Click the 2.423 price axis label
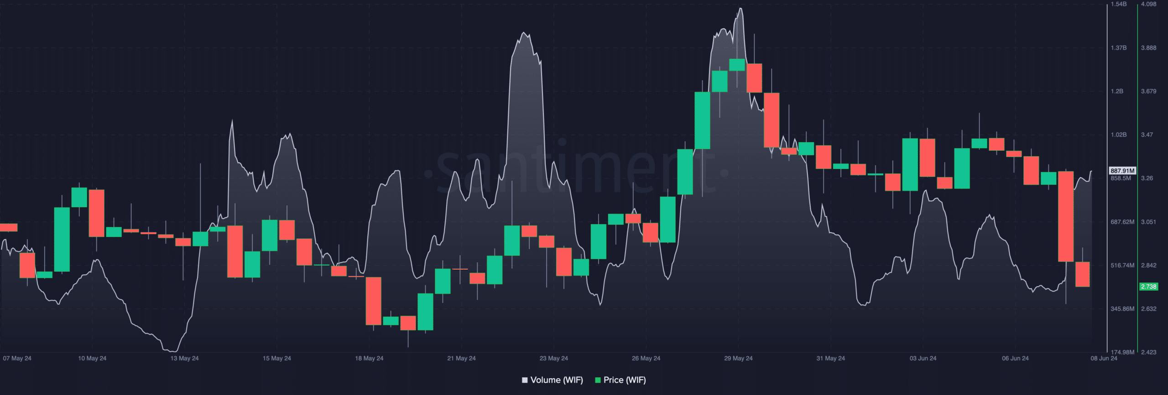Viewport: 1168px width, 395px height. (x=1149, y=352)
